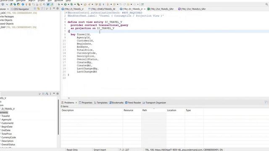269x151 pixels.
Task: Expand the folded annotation at line 1
Action: pos(66,13)
